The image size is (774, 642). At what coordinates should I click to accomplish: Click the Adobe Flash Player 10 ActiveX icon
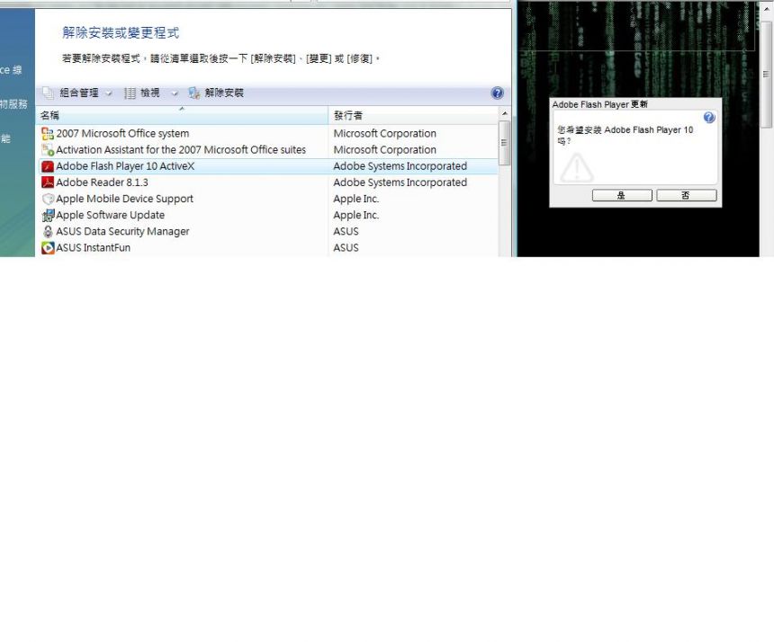pyautogui.click(x=48, y=165)
